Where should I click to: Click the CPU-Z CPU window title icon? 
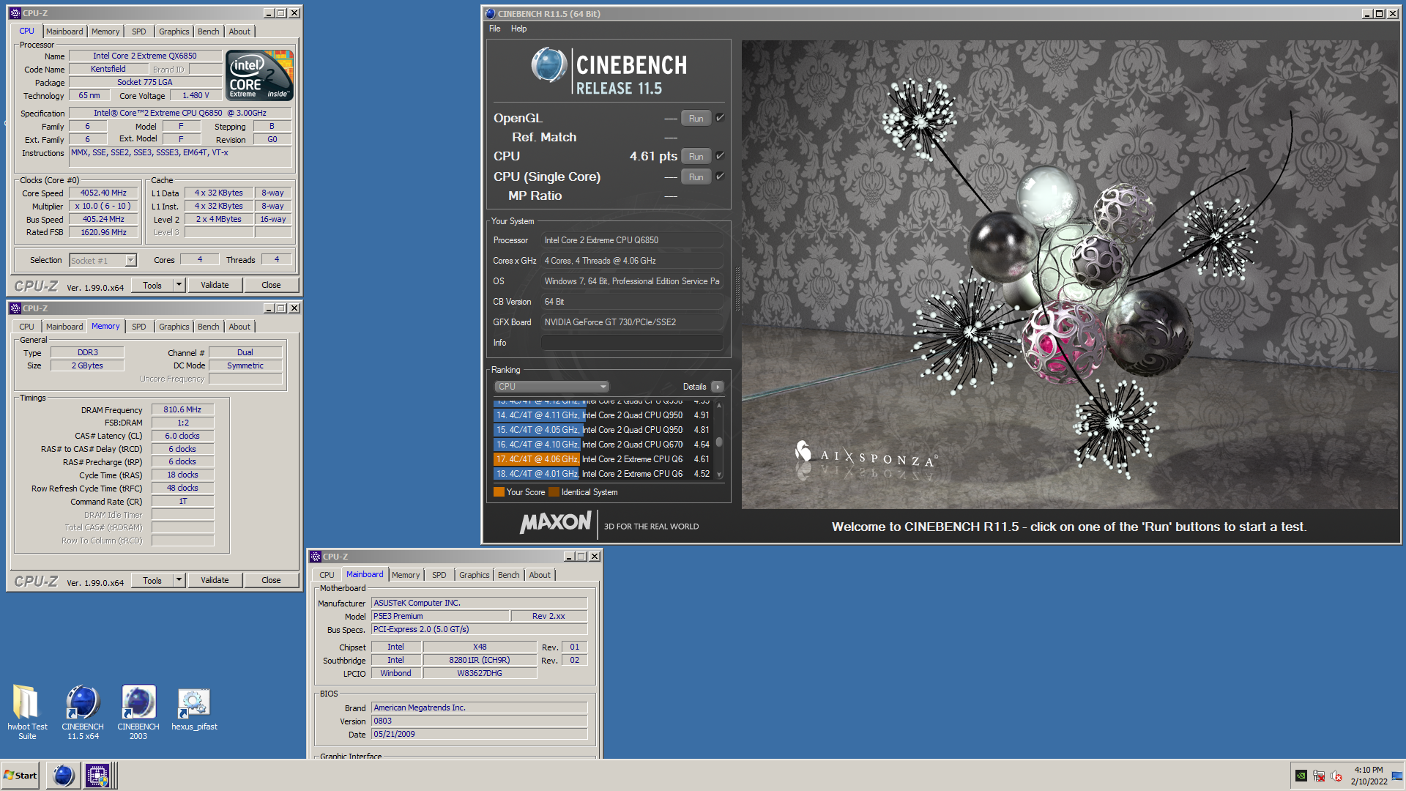(x=15, y=13)
